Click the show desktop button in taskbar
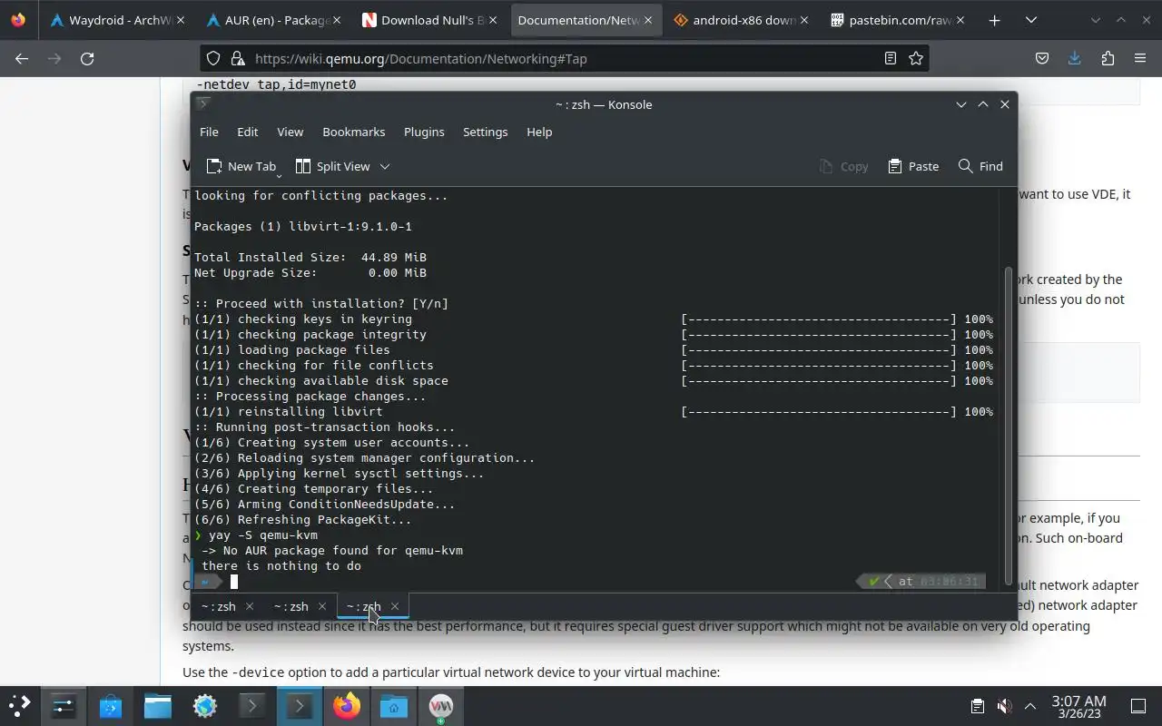This screenshot has width=1162, height=726. click(1138, 705)
